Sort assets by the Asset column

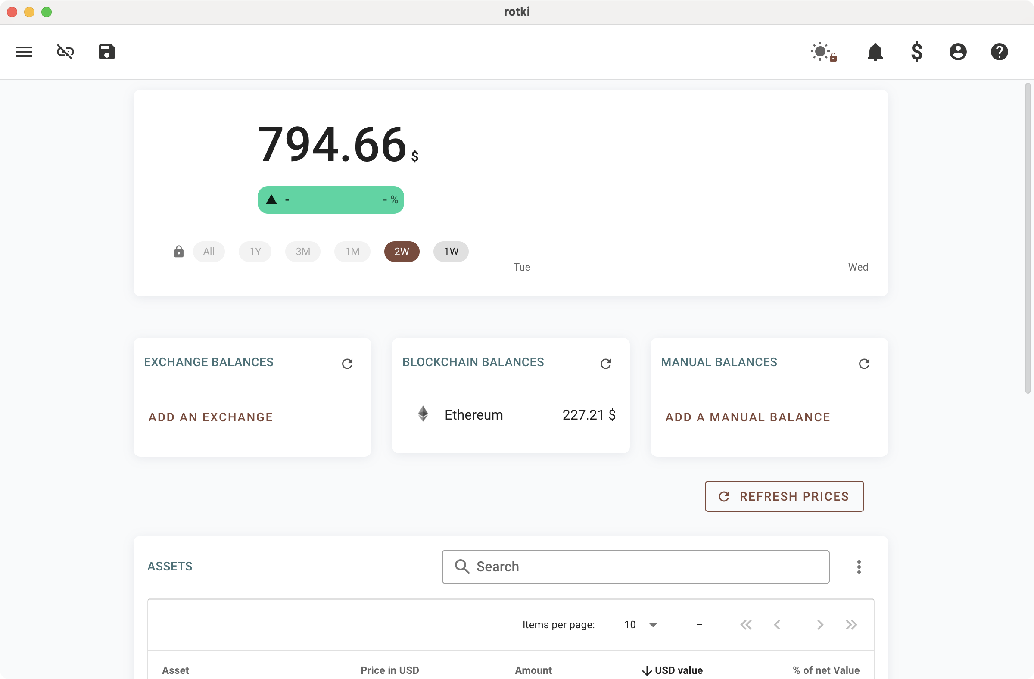pyautogui.click(x=175, y=670)
